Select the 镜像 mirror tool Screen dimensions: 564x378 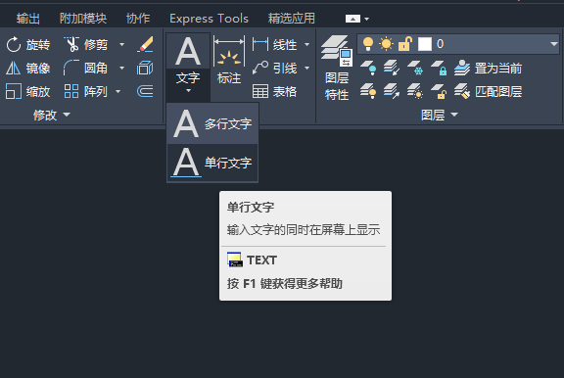28,68
